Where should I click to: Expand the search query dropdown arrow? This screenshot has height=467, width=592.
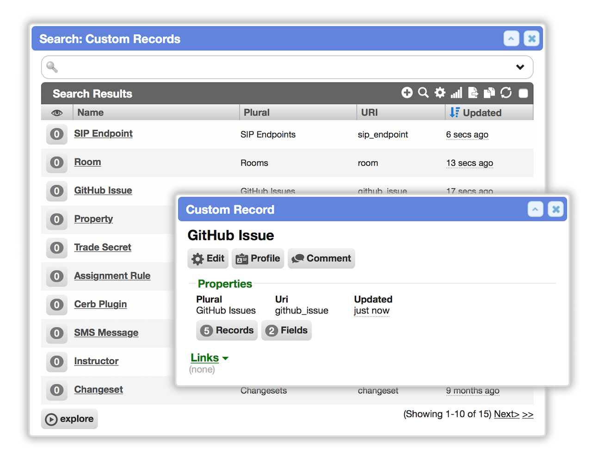[520, 67]
